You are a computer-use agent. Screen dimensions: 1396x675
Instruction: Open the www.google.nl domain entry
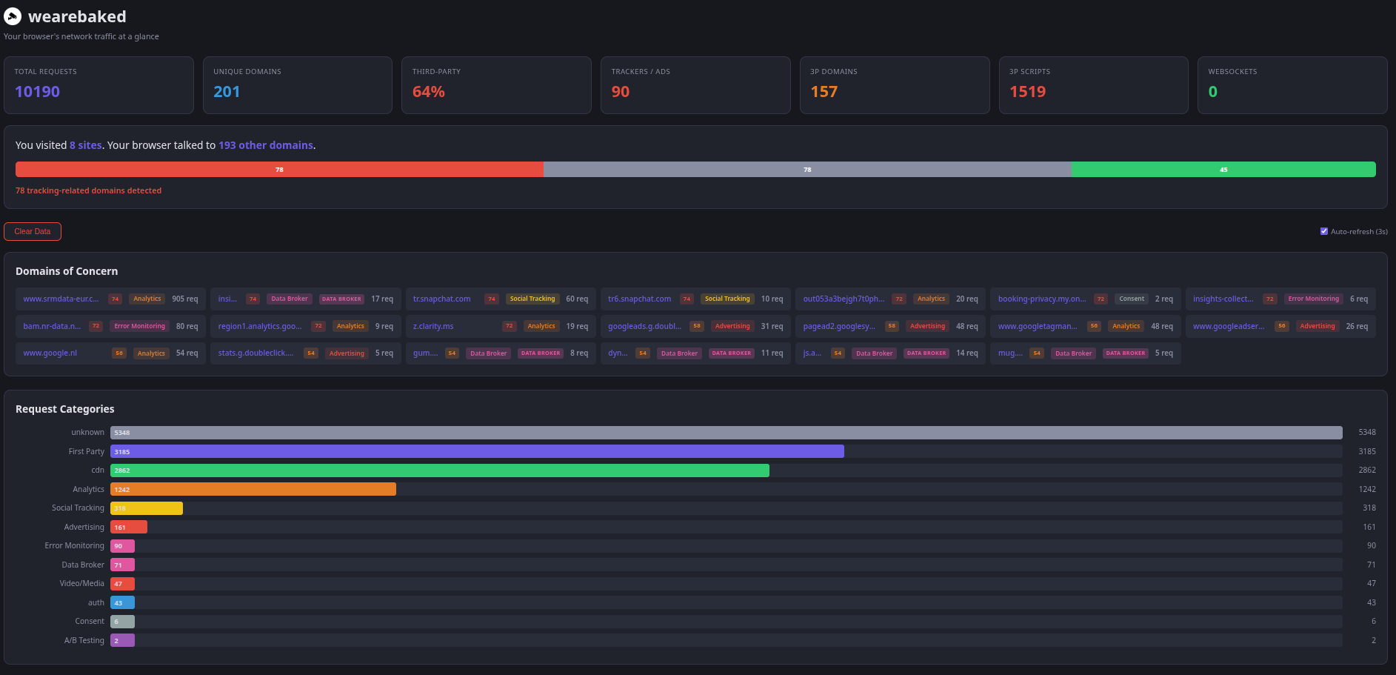point(110,353)
